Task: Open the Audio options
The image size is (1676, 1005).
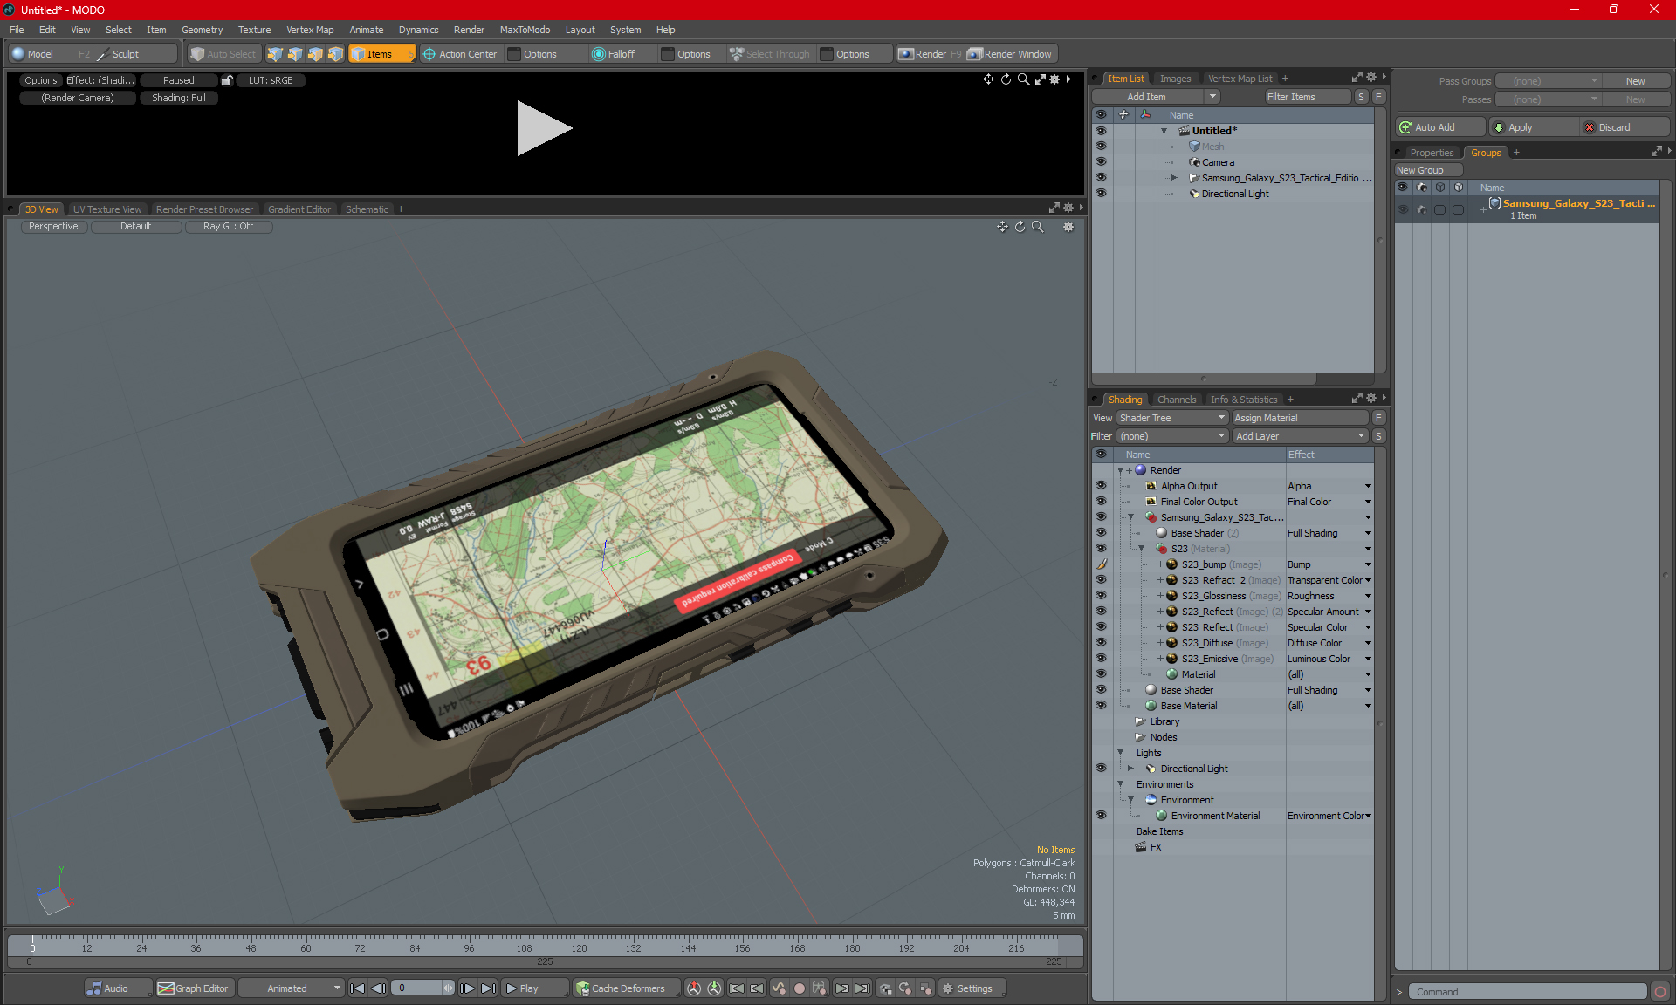Action: [x=118, y=988]
